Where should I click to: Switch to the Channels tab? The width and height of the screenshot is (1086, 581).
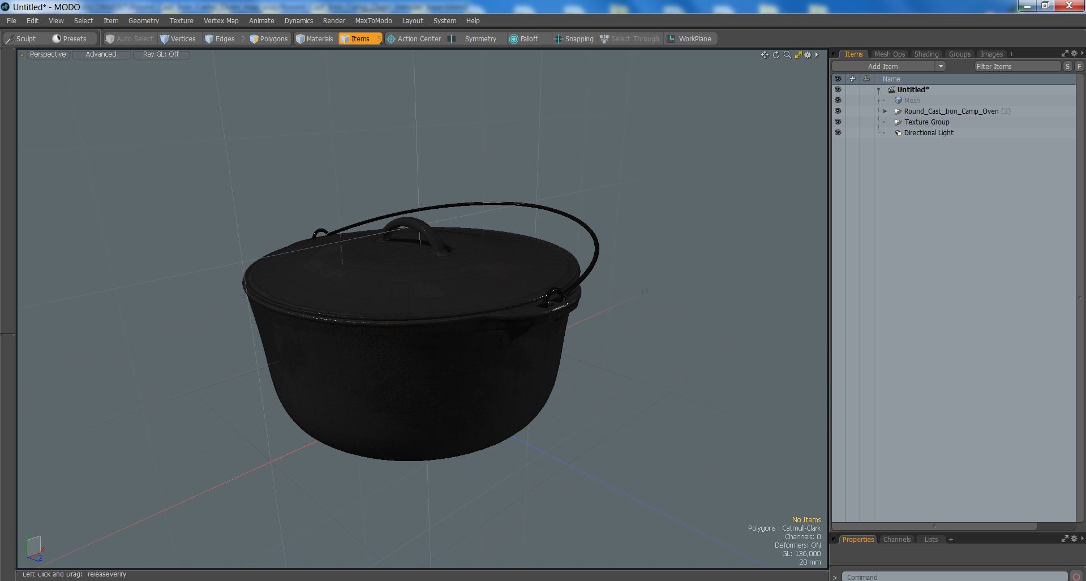896,539
